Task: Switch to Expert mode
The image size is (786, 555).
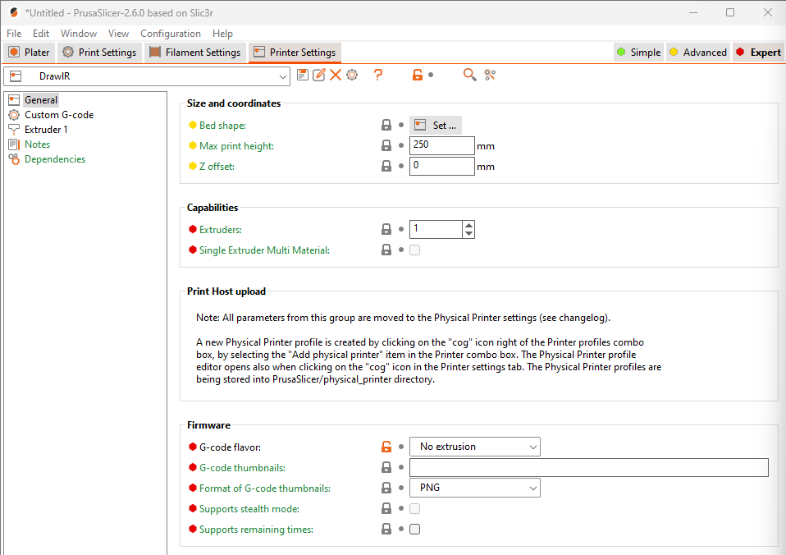Action: point(757,53)
